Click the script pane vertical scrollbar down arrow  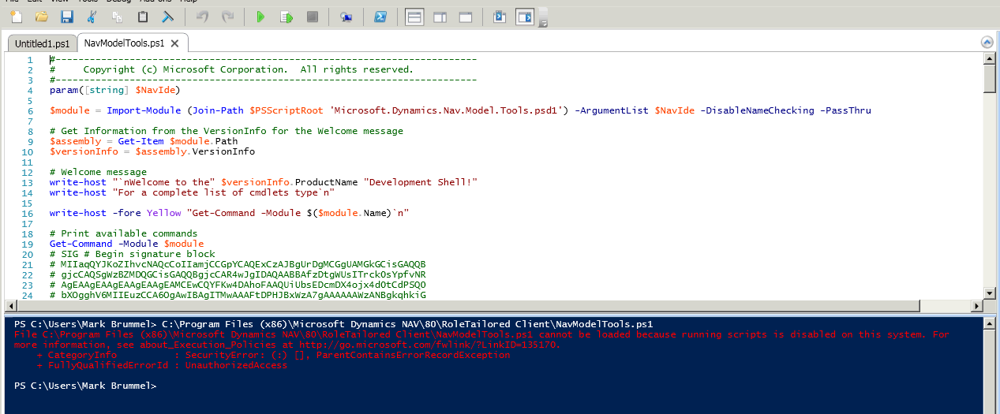point(991,293)
